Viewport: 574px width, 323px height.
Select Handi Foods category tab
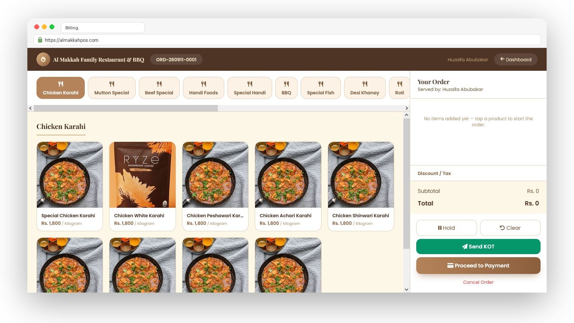point(203,88)
